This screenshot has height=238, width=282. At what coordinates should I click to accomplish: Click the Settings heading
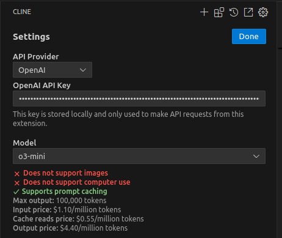(31, 37)
